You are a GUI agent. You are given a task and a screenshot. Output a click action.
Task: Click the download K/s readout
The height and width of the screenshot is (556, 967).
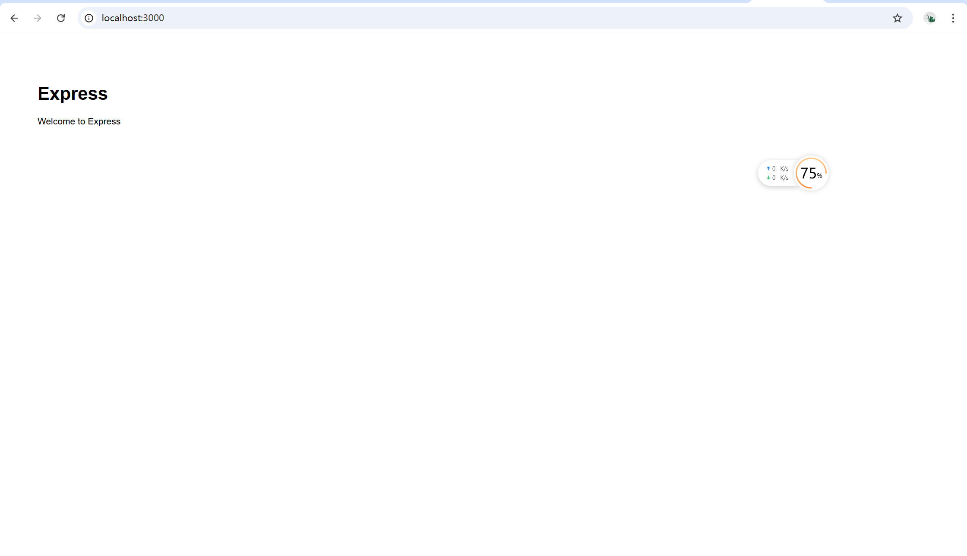[x=780, y=178]
